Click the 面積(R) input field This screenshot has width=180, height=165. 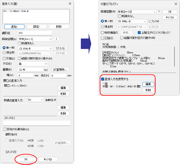[31, 70]
